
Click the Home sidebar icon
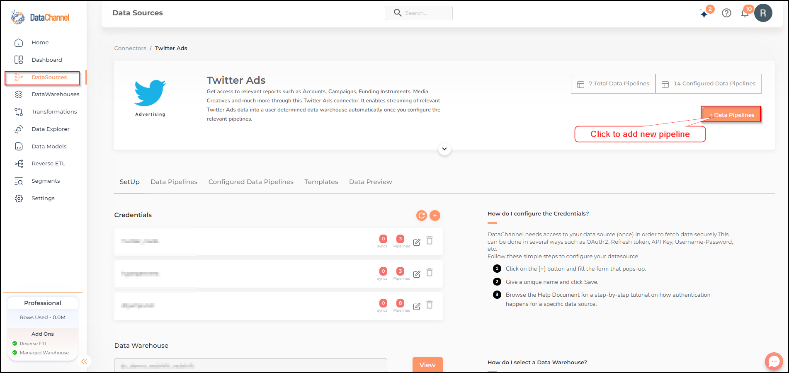19,42
